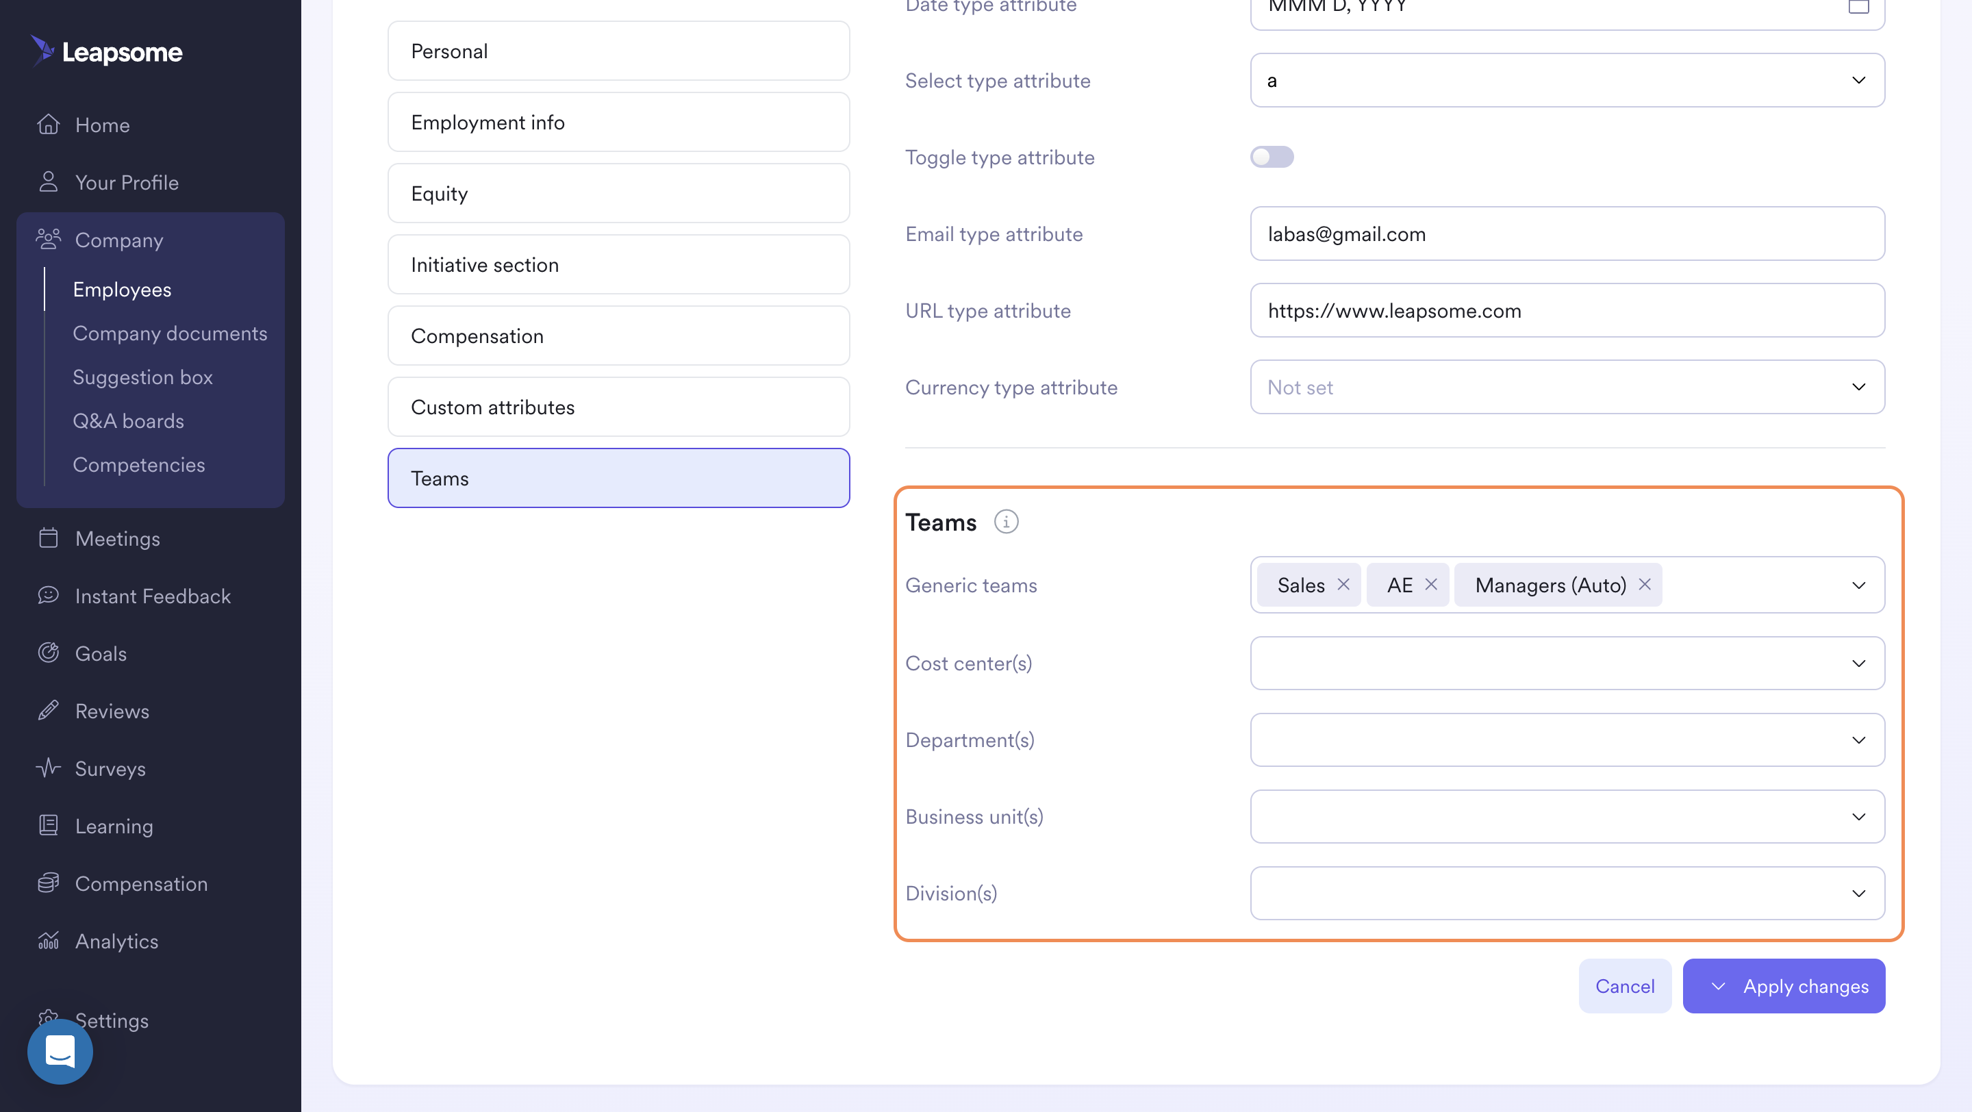
Task: Remove the Managers (Auto) team tag
Action: coord(1644,585)
